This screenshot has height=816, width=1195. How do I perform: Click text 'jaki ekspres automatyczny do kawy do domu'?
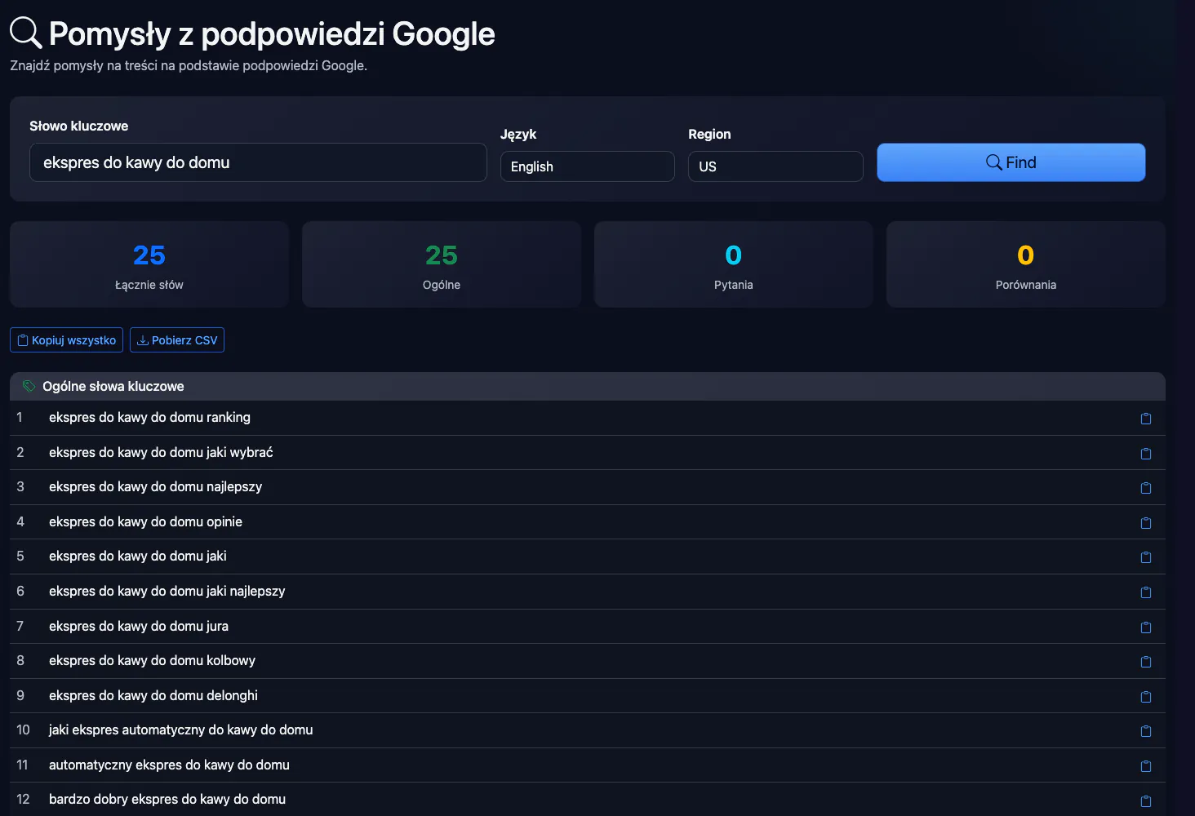pos(181,730)
